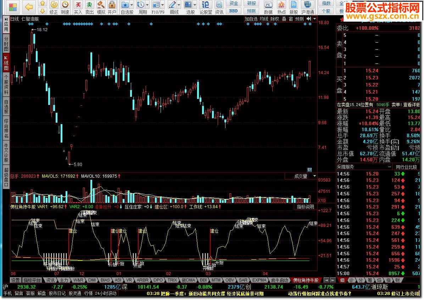The image size is (424, 300).
Task: Click the 卖出 sell icon
Action: pyautogui.click(x=89, y=7)
